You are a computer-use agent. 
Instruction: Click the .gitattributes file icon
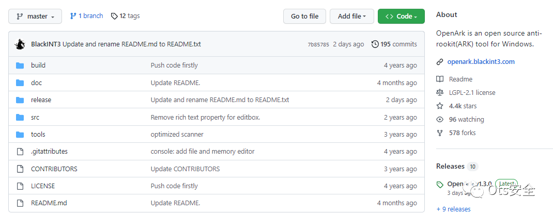[x=20, y=152]
